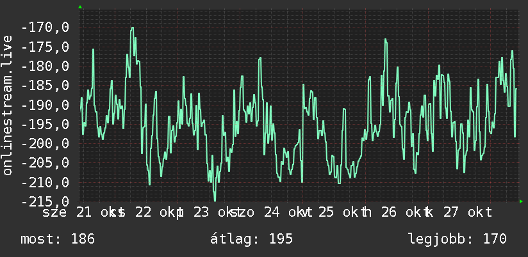Click the 'átlag: 195' average value
Viewport: 528px width, 257px height.
click(251, 239)
